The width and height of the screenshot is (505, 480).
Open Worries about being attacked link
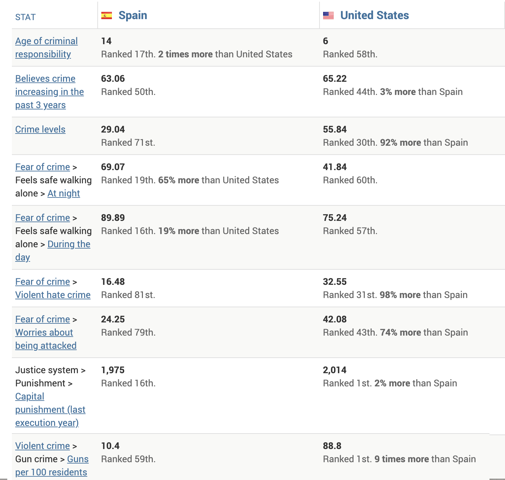[46, 339]
